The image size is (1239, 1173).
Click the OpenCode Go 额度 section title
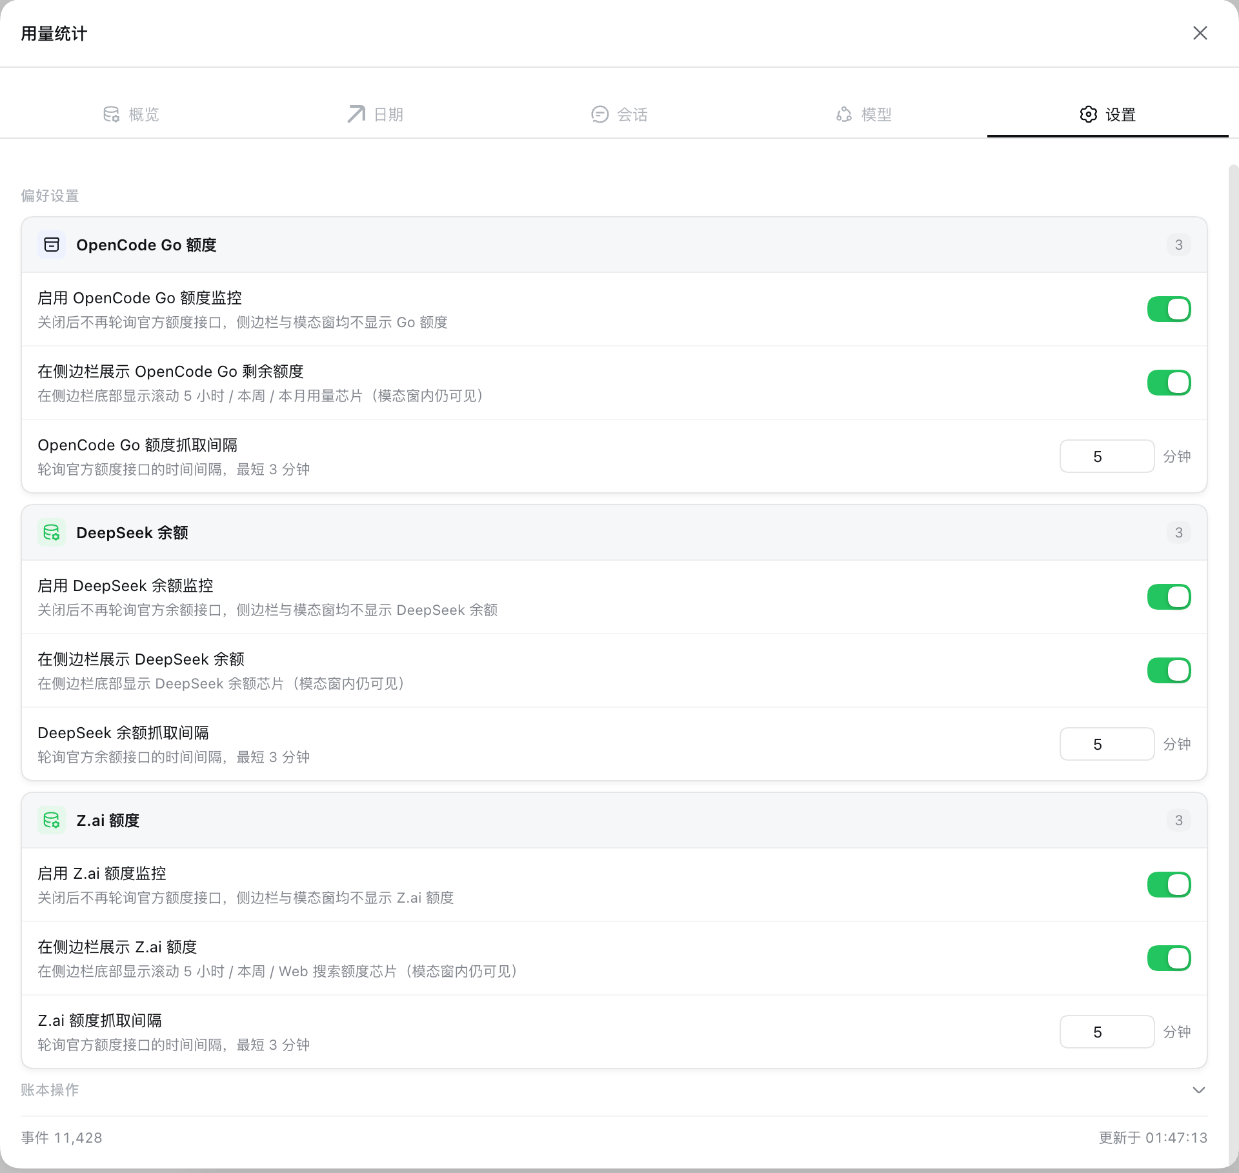(146, 245)
